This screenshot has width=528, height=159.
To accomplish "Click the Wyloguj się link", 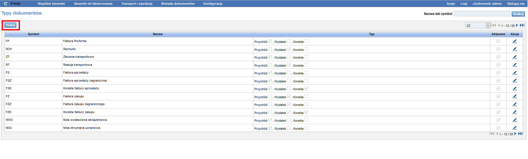I will tap(516, 4).
